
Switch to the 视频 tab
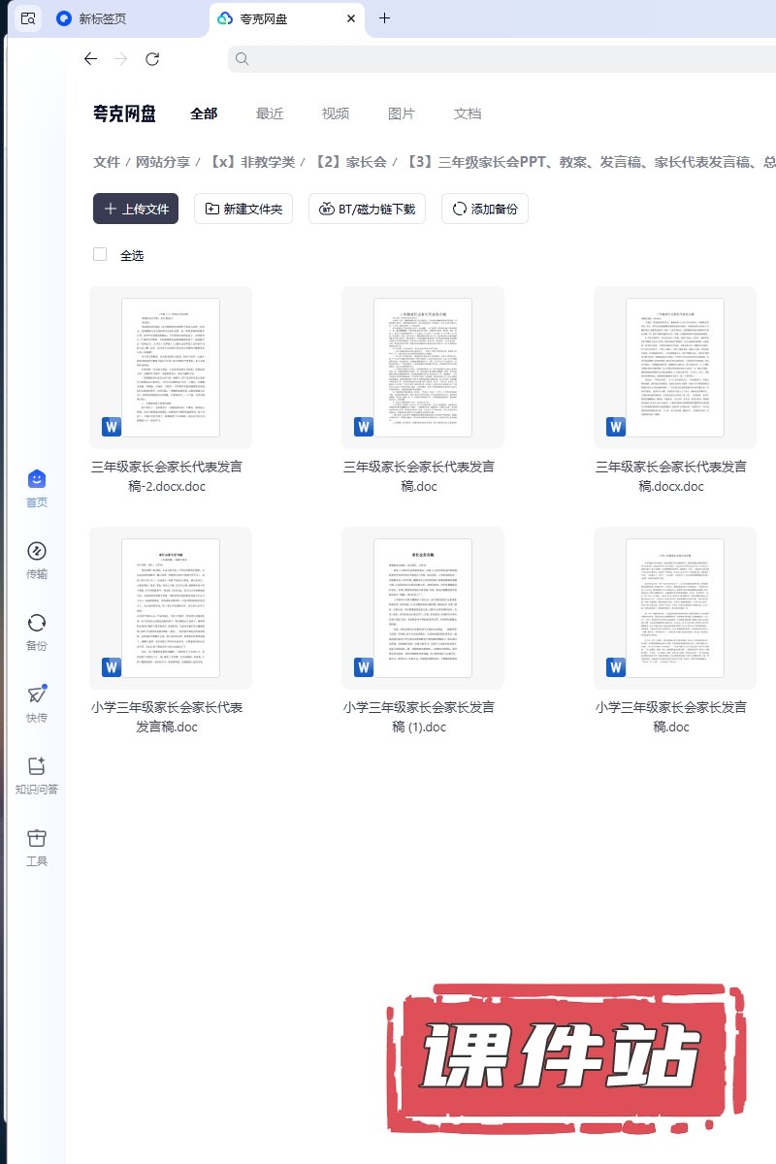tap(336, 113)
